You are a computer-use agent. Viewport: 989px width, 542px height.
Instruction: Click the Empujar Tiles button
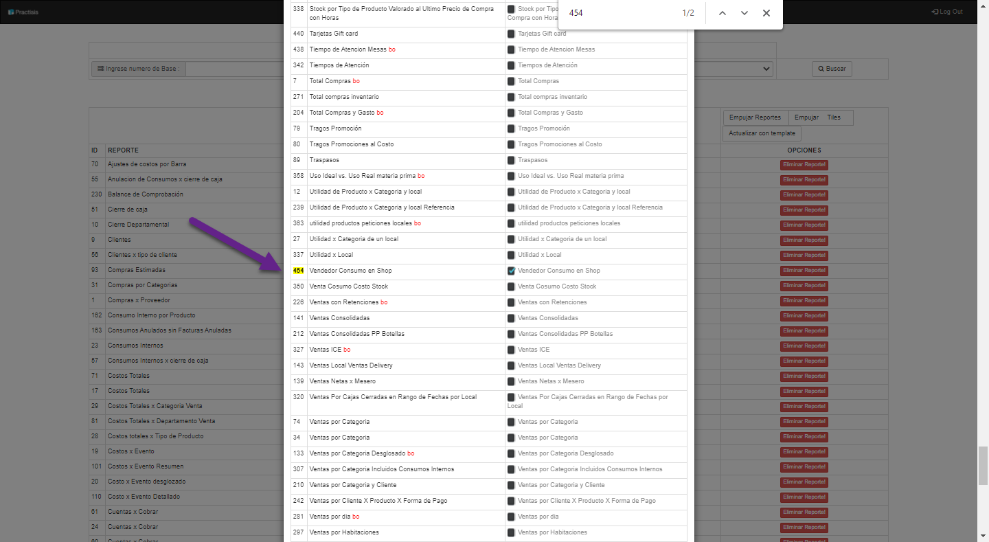pos(820,117)
